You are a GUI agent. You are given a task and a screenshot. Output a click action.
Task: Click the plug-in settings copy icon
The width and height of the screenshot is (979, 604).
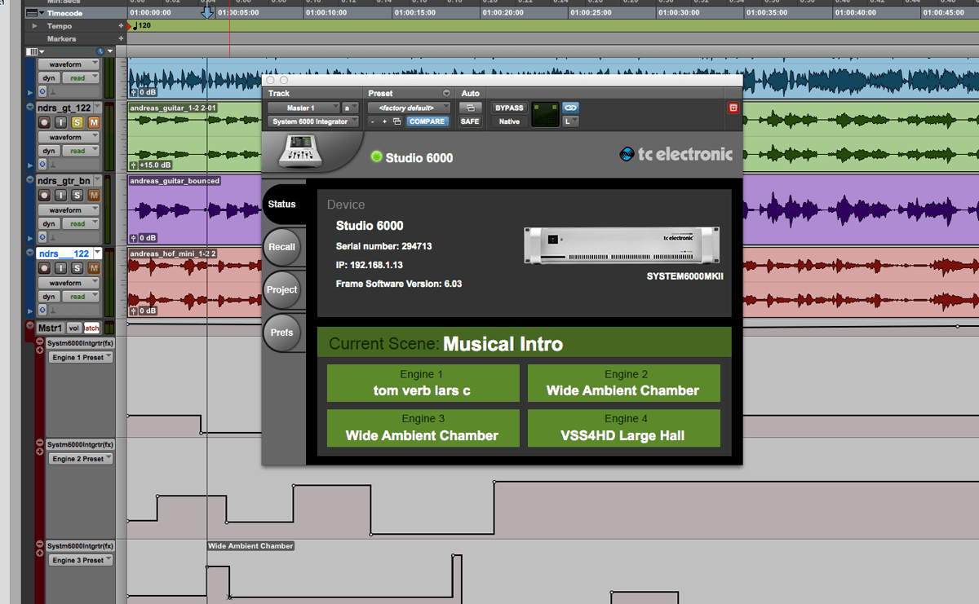(396, 121)
